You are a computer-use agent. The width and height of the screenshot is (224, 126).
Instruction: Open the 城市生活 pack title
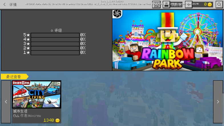[20, 111]
